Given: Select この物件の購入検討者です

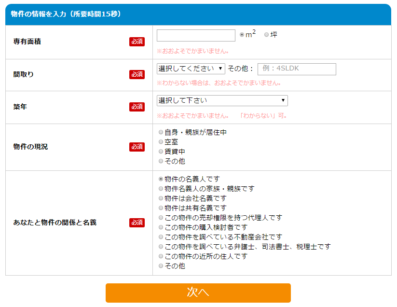Looking at the screenshot, I should pyautogui.click(x=161, y=227).
